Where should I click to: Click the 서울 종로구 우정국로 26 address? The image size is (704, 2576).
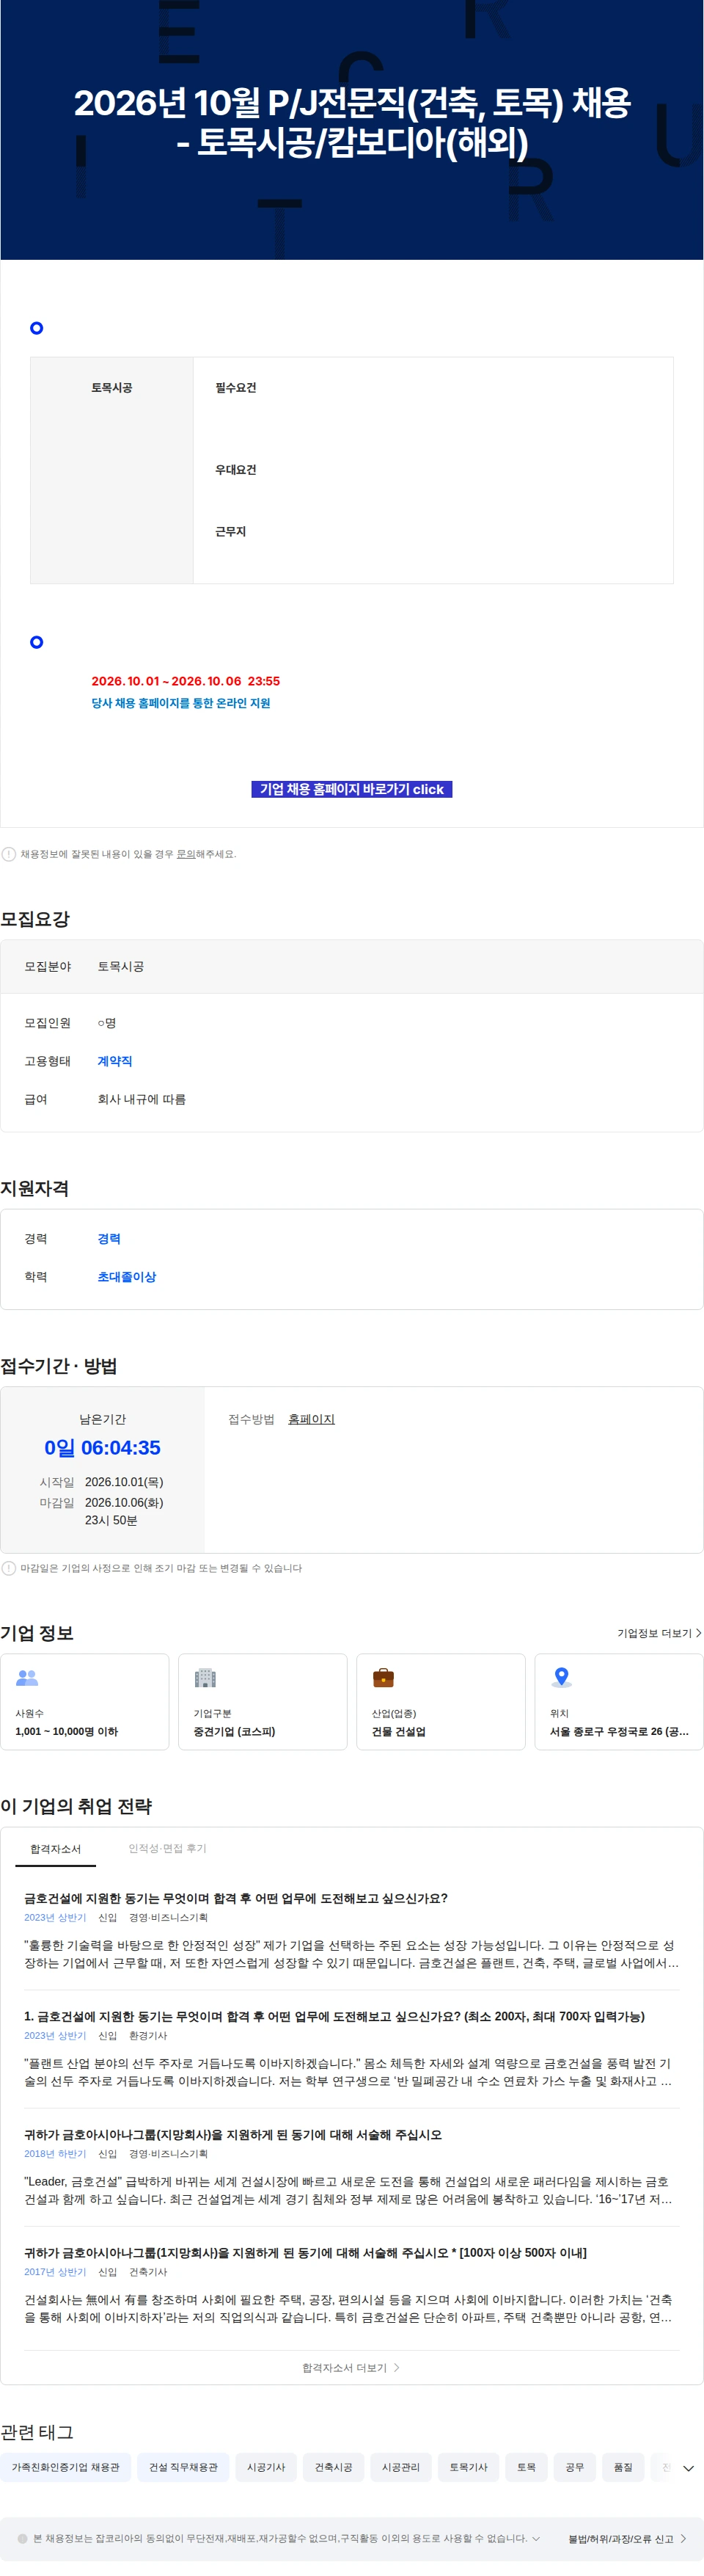tap(619, 1731)
